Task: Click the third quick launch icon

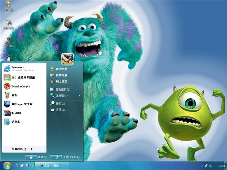Action: tap(27, 166)
